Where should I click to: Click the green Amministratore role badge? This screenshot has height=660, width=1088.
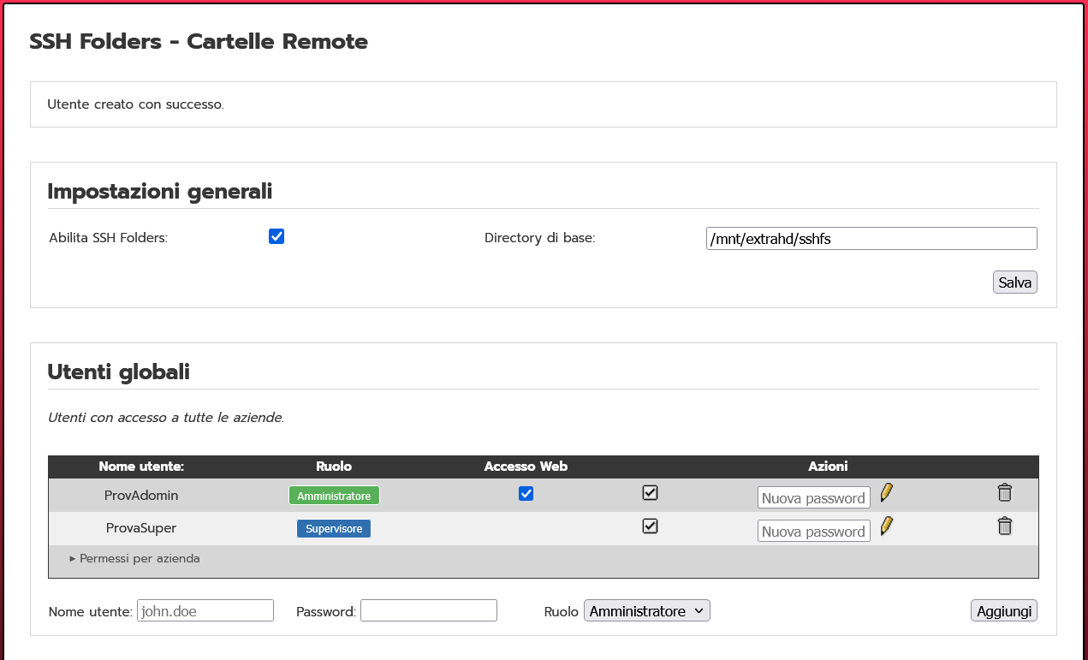pos(334,496)
